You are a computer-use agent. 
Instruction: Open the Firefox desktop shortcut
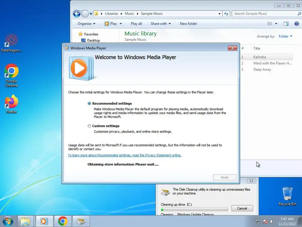tap(12, 104)
